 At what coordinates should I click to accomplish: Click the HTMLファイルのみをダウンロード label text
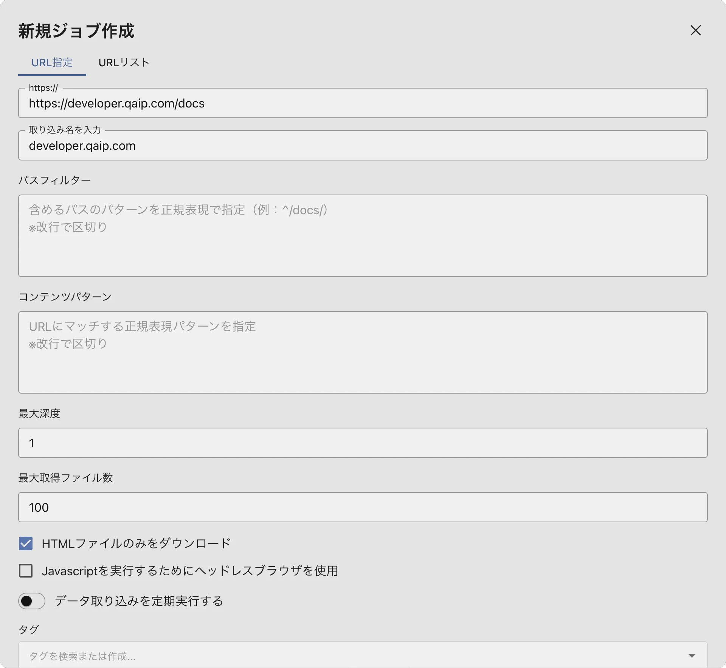click(x=136, y=543)
